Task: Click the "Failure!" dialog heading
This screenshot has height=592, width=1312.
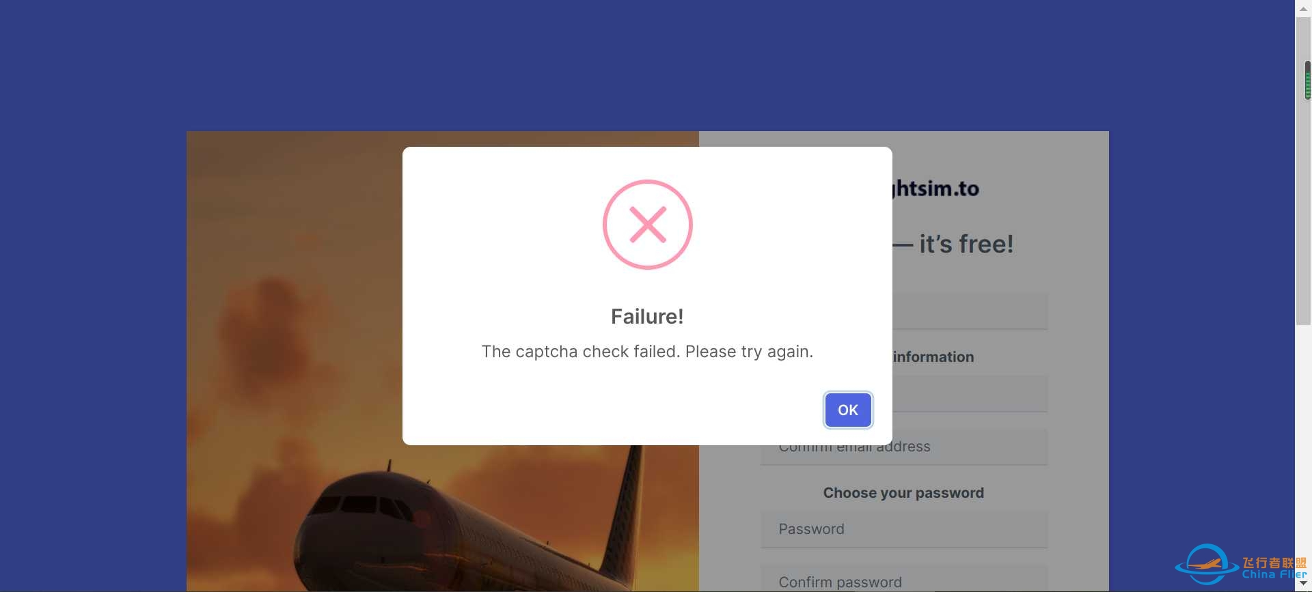Action: coord(647,316)
